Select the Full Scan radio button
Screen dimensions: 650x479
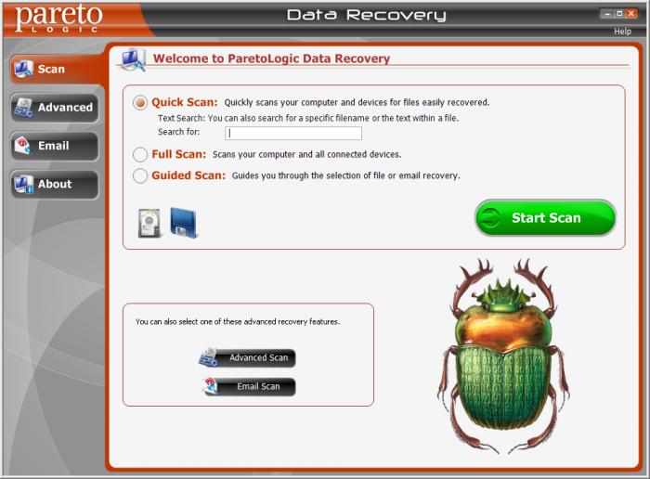[x=140, y=154]
